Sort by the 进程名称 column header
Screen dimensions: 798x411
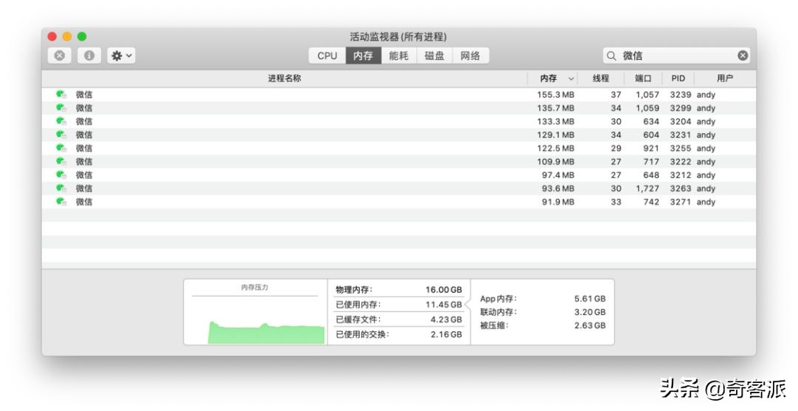click(x=284, y=78)
